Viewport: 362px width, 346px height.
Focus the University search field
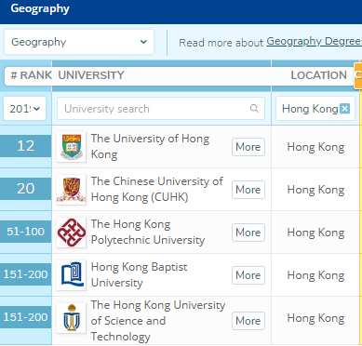[161, 109]
